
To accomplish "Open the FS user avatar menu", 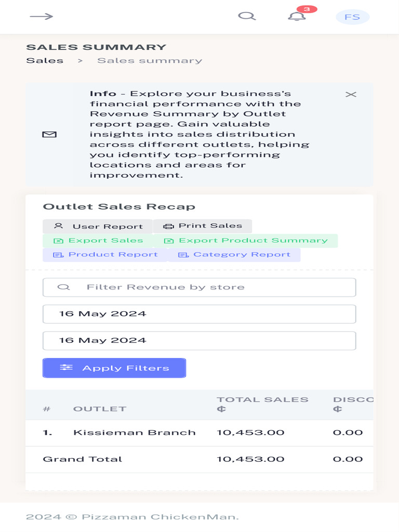I will click(x=353, y=17).
